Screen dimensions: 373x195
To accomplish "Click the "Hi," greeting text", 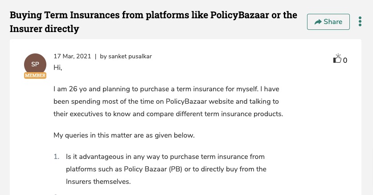I will tap(57, 67).
